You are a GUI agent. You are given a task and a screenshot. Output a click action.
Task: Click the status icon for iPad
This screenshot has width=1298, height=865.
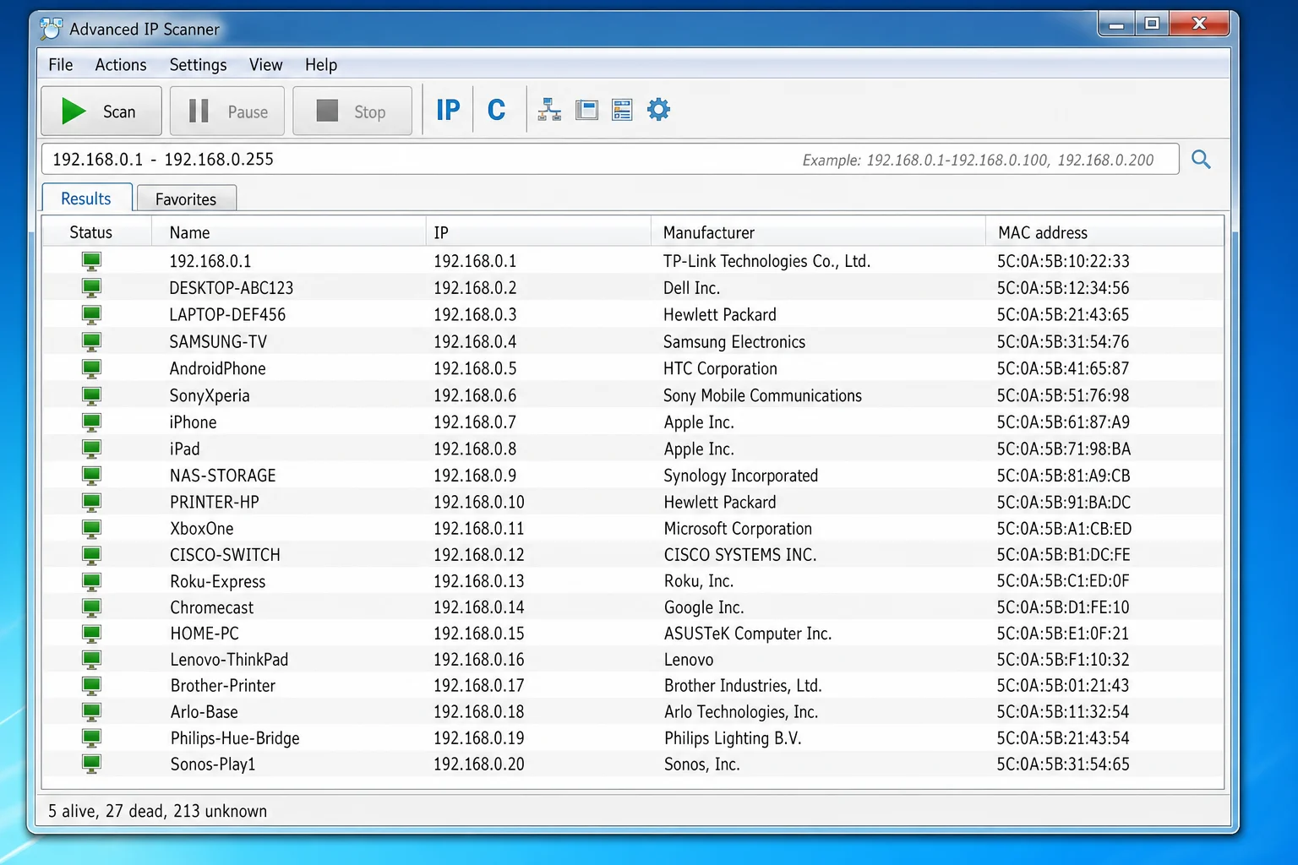pos(91,449)
